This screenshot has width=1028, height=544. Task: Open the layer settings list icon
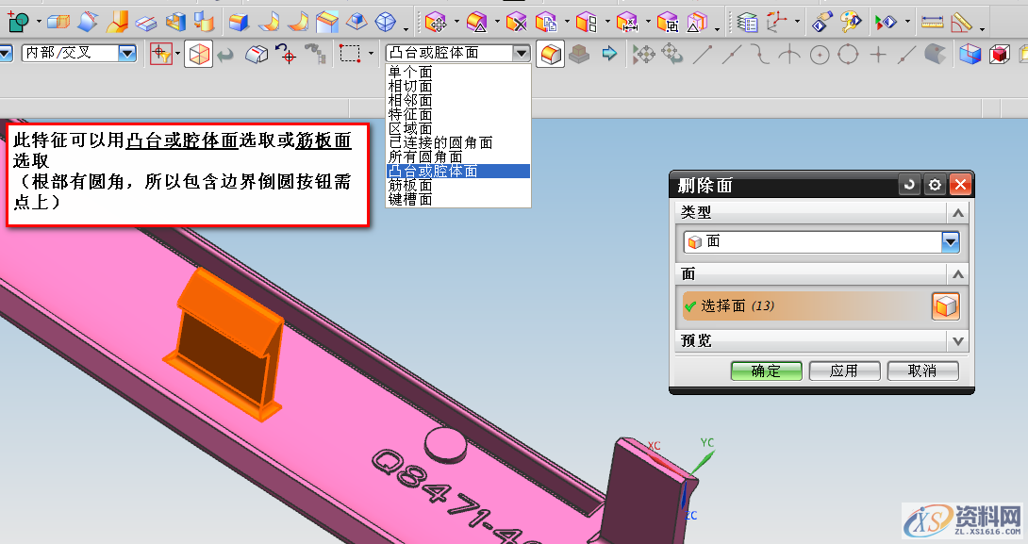click(747, 21)
